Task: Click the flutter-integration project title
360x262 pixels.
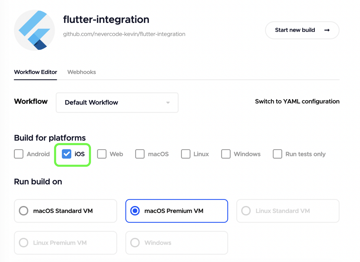Action: click(106, 20)
